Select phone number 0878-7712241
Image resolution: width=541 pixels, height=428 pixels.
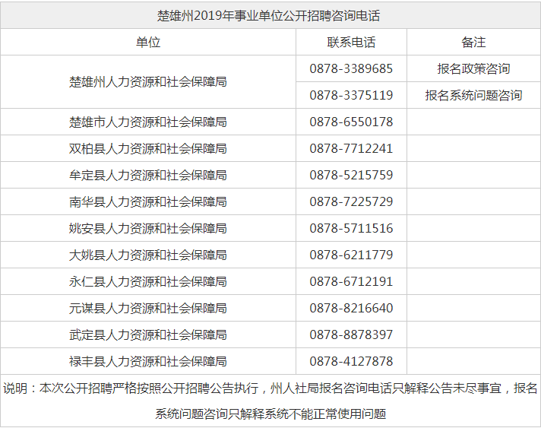(351, 148)
